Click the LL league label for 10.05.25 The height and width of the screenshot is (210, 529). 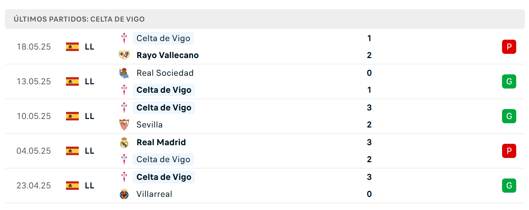coord(90,116)
